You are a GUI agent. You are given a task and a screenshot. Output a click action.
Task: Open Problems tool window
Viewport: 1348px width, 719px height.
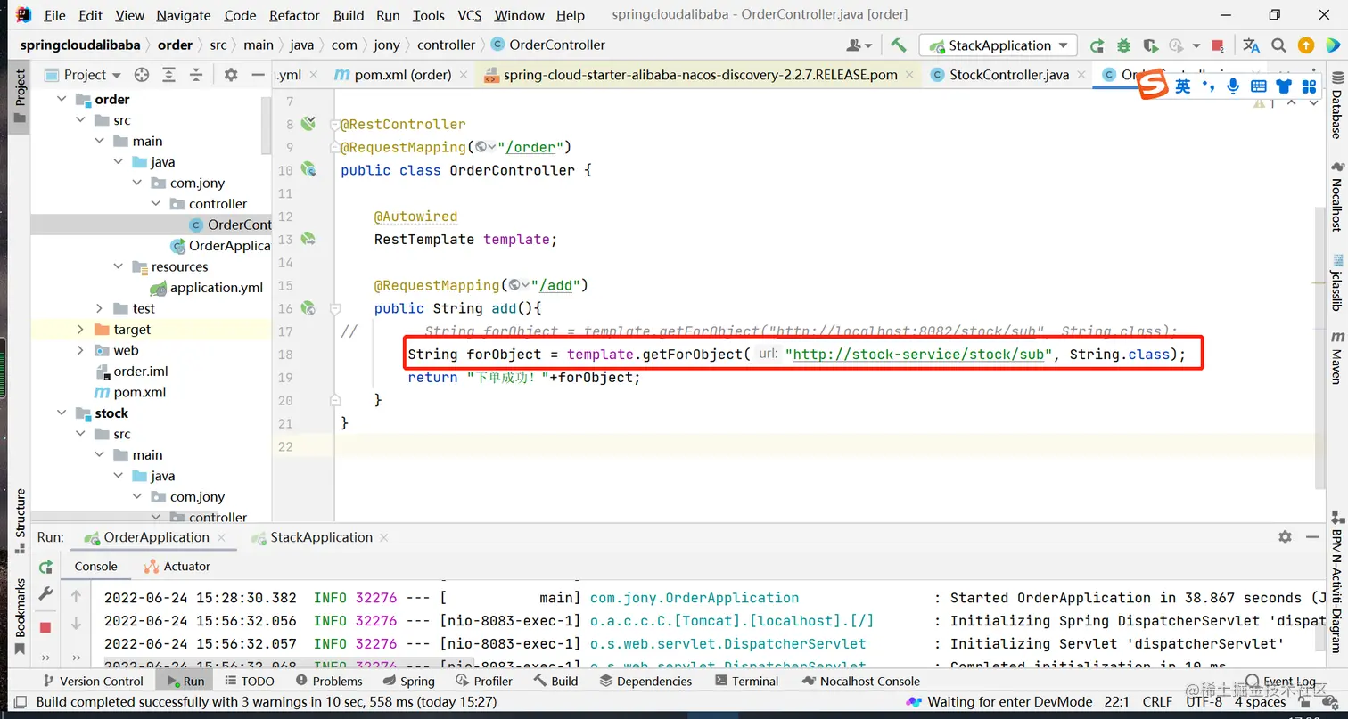click(328, 681)
